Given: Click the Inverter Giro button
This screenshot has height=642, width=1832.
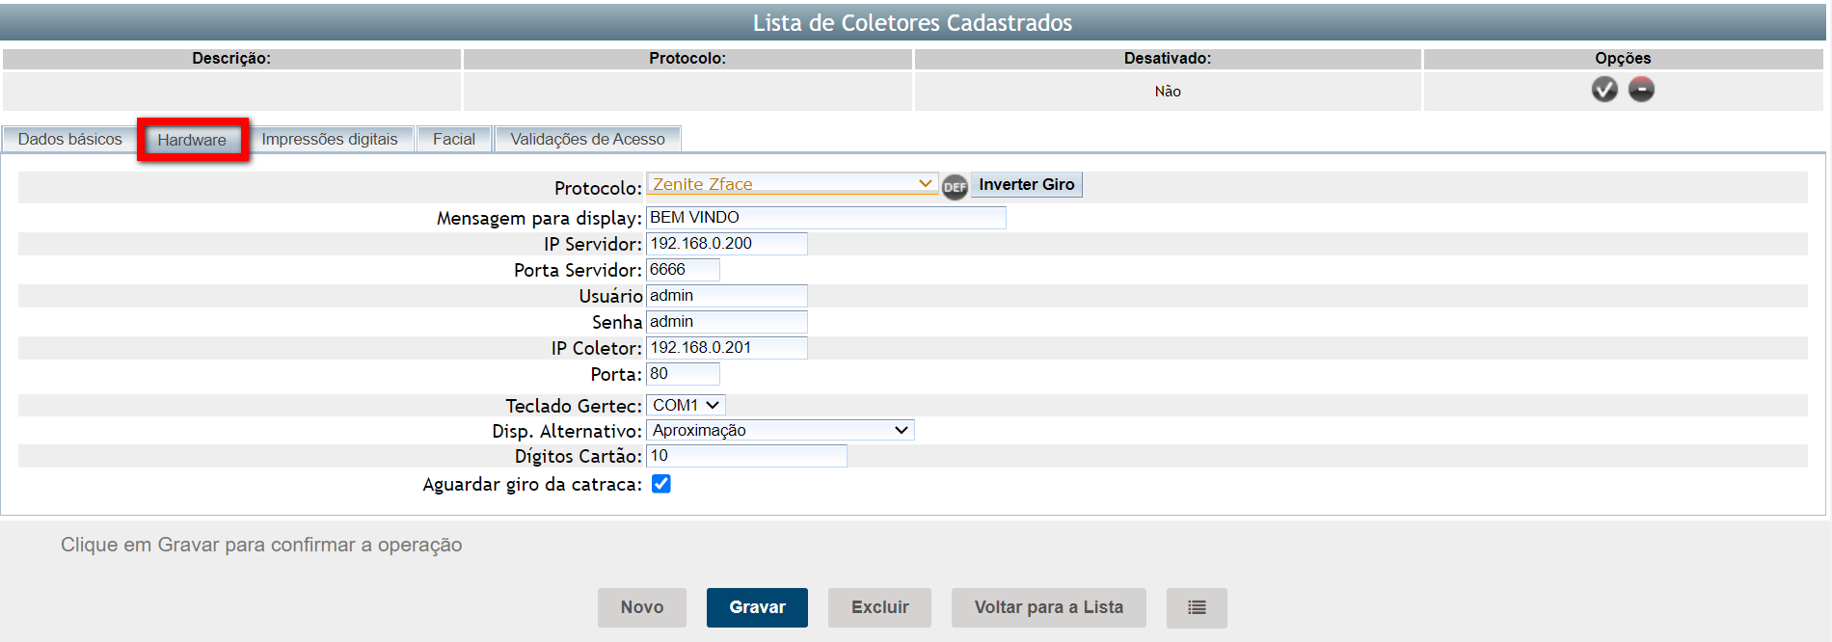Looking at the screenshot, I should click(1026, 184).
